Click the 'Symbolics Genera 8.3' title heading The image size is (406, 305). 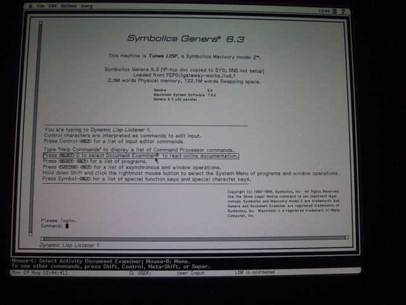[186, 39]
